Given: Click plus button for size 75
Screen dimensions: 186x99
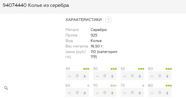Looking at the screenshot, I should [140, 93].
